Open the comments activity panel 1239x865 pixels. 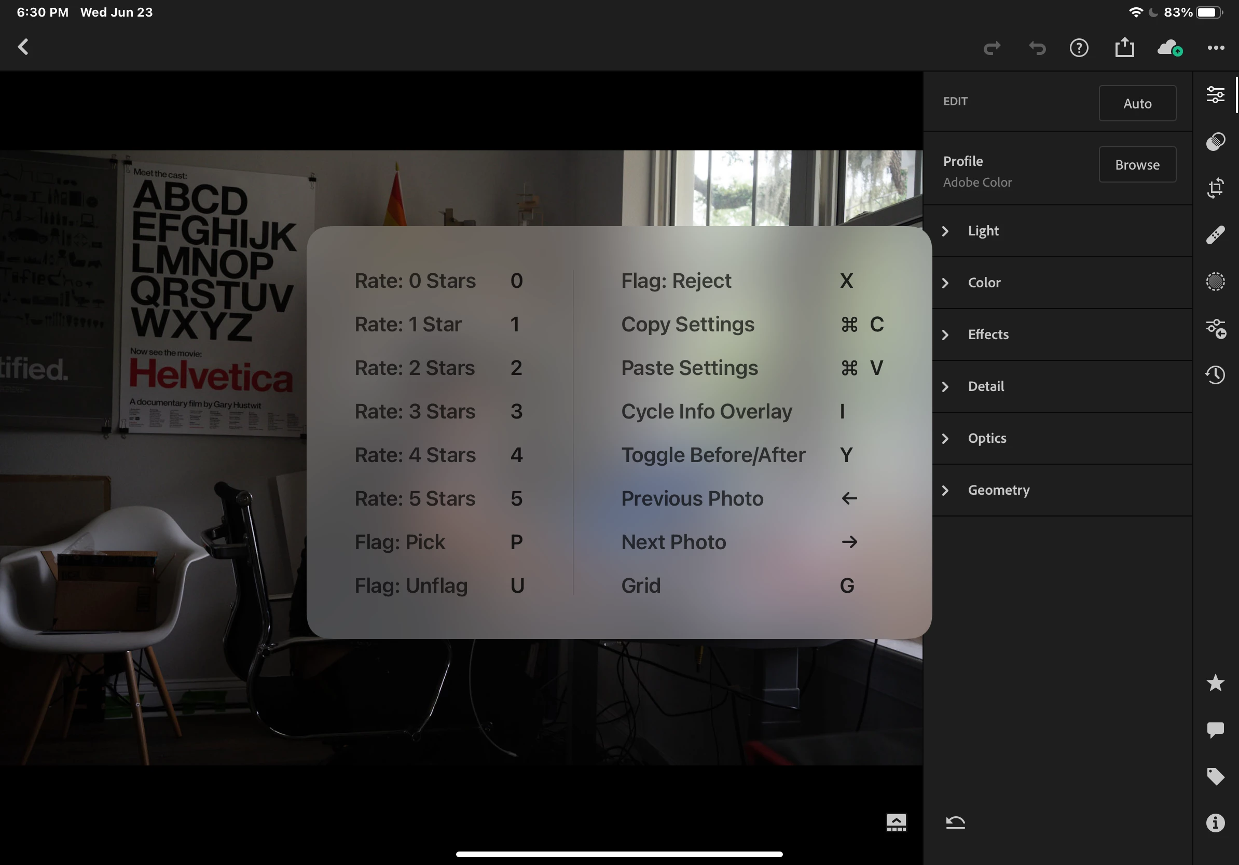pos(1215,730)
